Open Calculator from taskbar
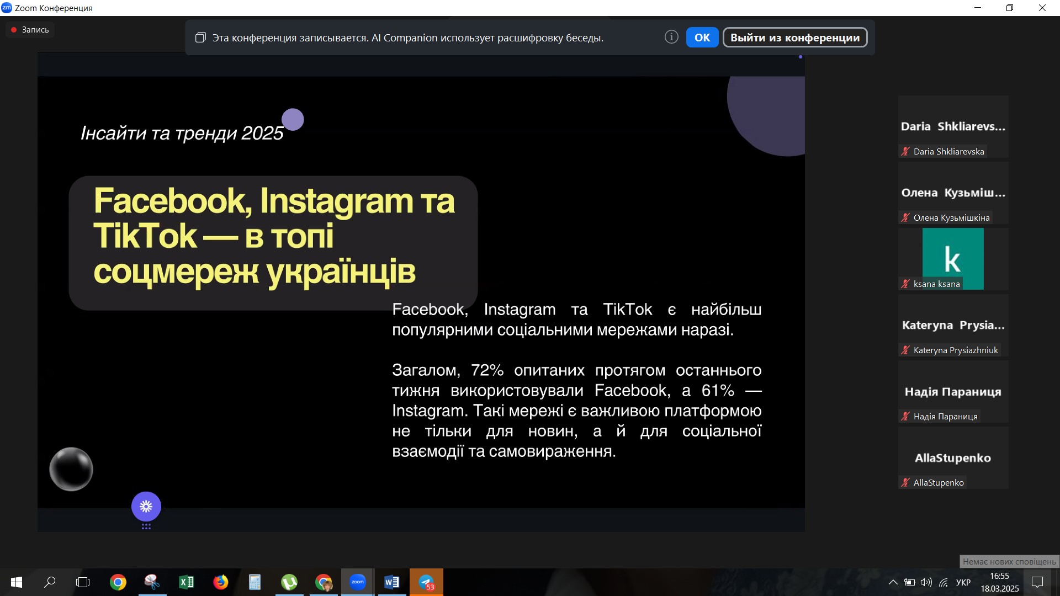The image size is (1060, 596). 255,582
